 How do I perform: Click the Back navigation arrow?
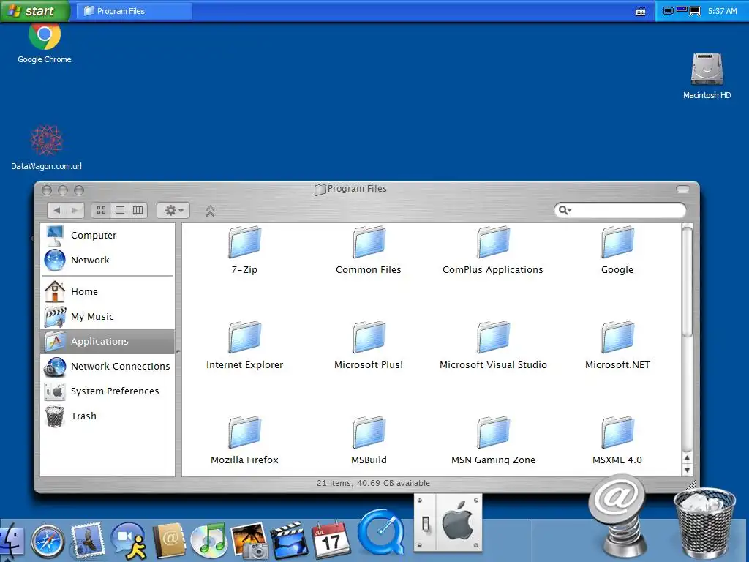(x=57, y=210)
